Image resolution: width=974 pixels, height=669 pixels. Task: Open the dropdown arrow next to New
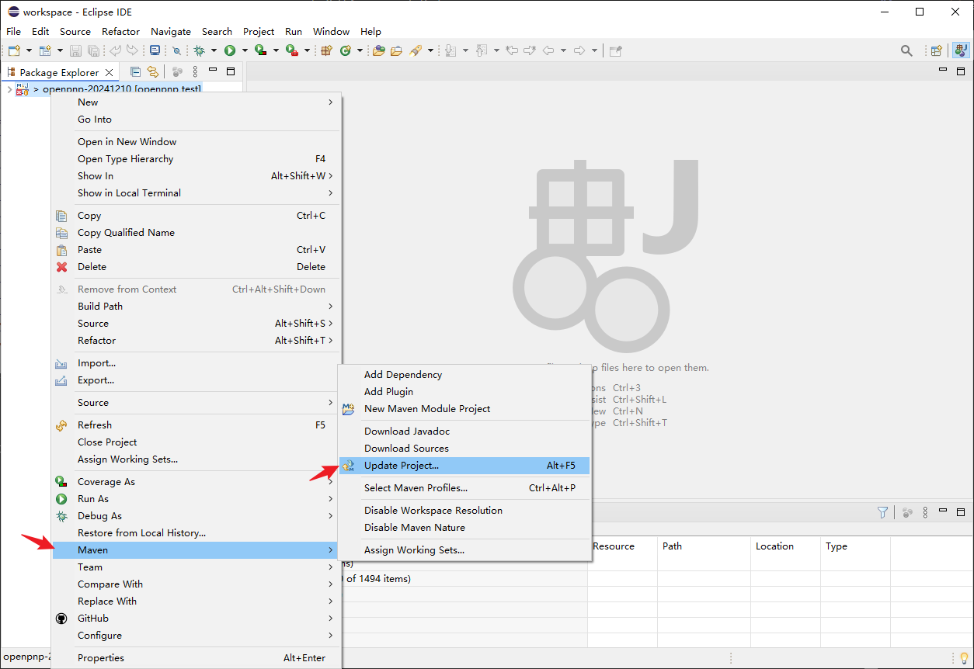click(x=29, y=50)
